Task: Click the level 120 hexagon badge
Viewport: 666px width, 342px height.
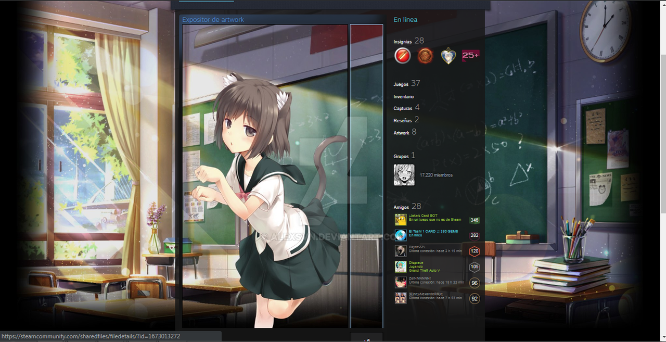Action: pyautogui.click(x=474, y=251)
